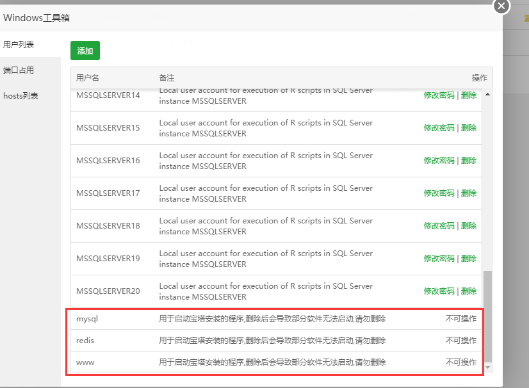Change password for MSSQLSERVER16
The width and height of the screenshot is (529, 388).
pos(439,160)
